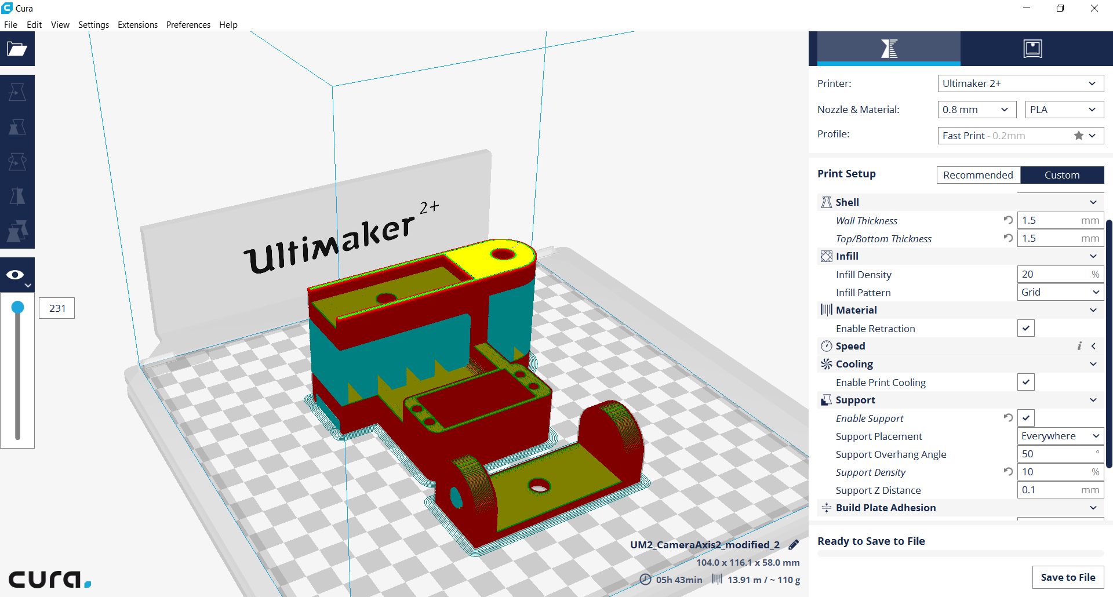This screenshot has height=597, width=1113.
Task: Click the Infill category icon
Action: click(x=827, y=256)
